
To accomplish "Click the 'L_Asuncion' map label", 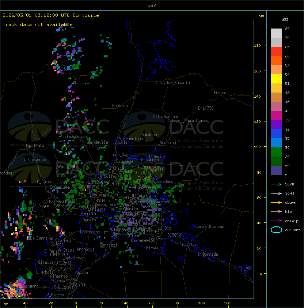I will click(166, 143).
